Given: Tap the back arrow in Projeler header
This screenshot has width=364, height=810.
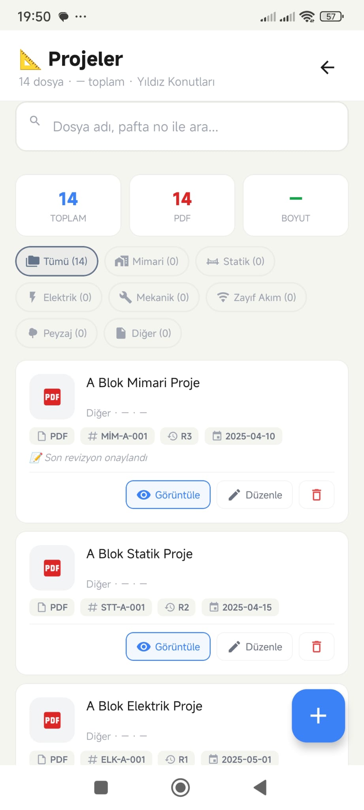Looking at the screenshot, I should (x=327, y=67).
